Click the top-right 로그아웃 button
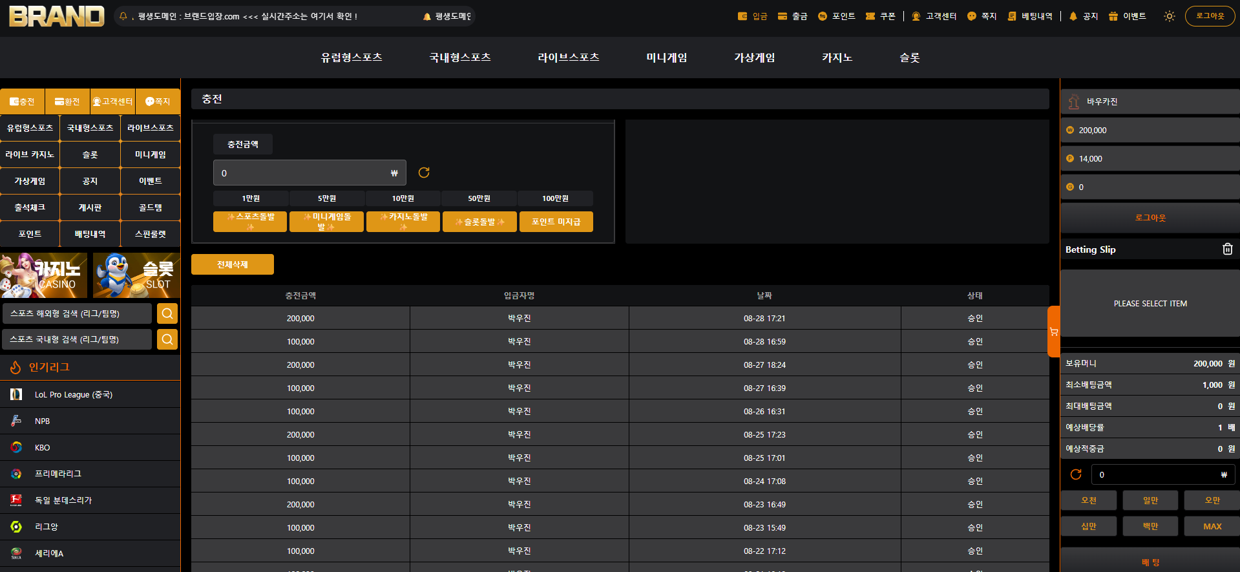Viewport: 1240px width, 572px height. click(x=1210, y=16)
